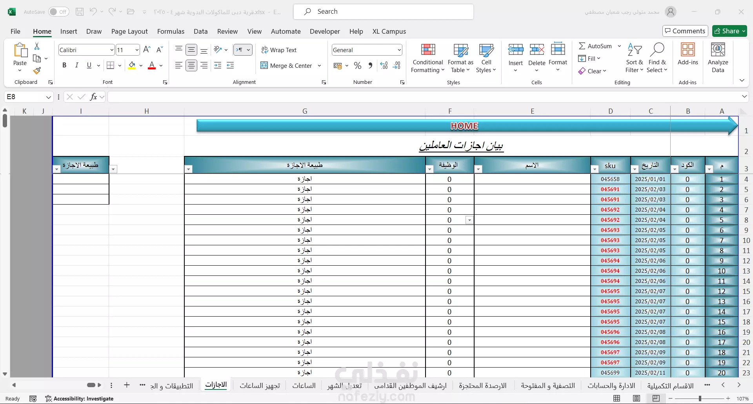
Task: Toggle Align Left
Action: 179,65
